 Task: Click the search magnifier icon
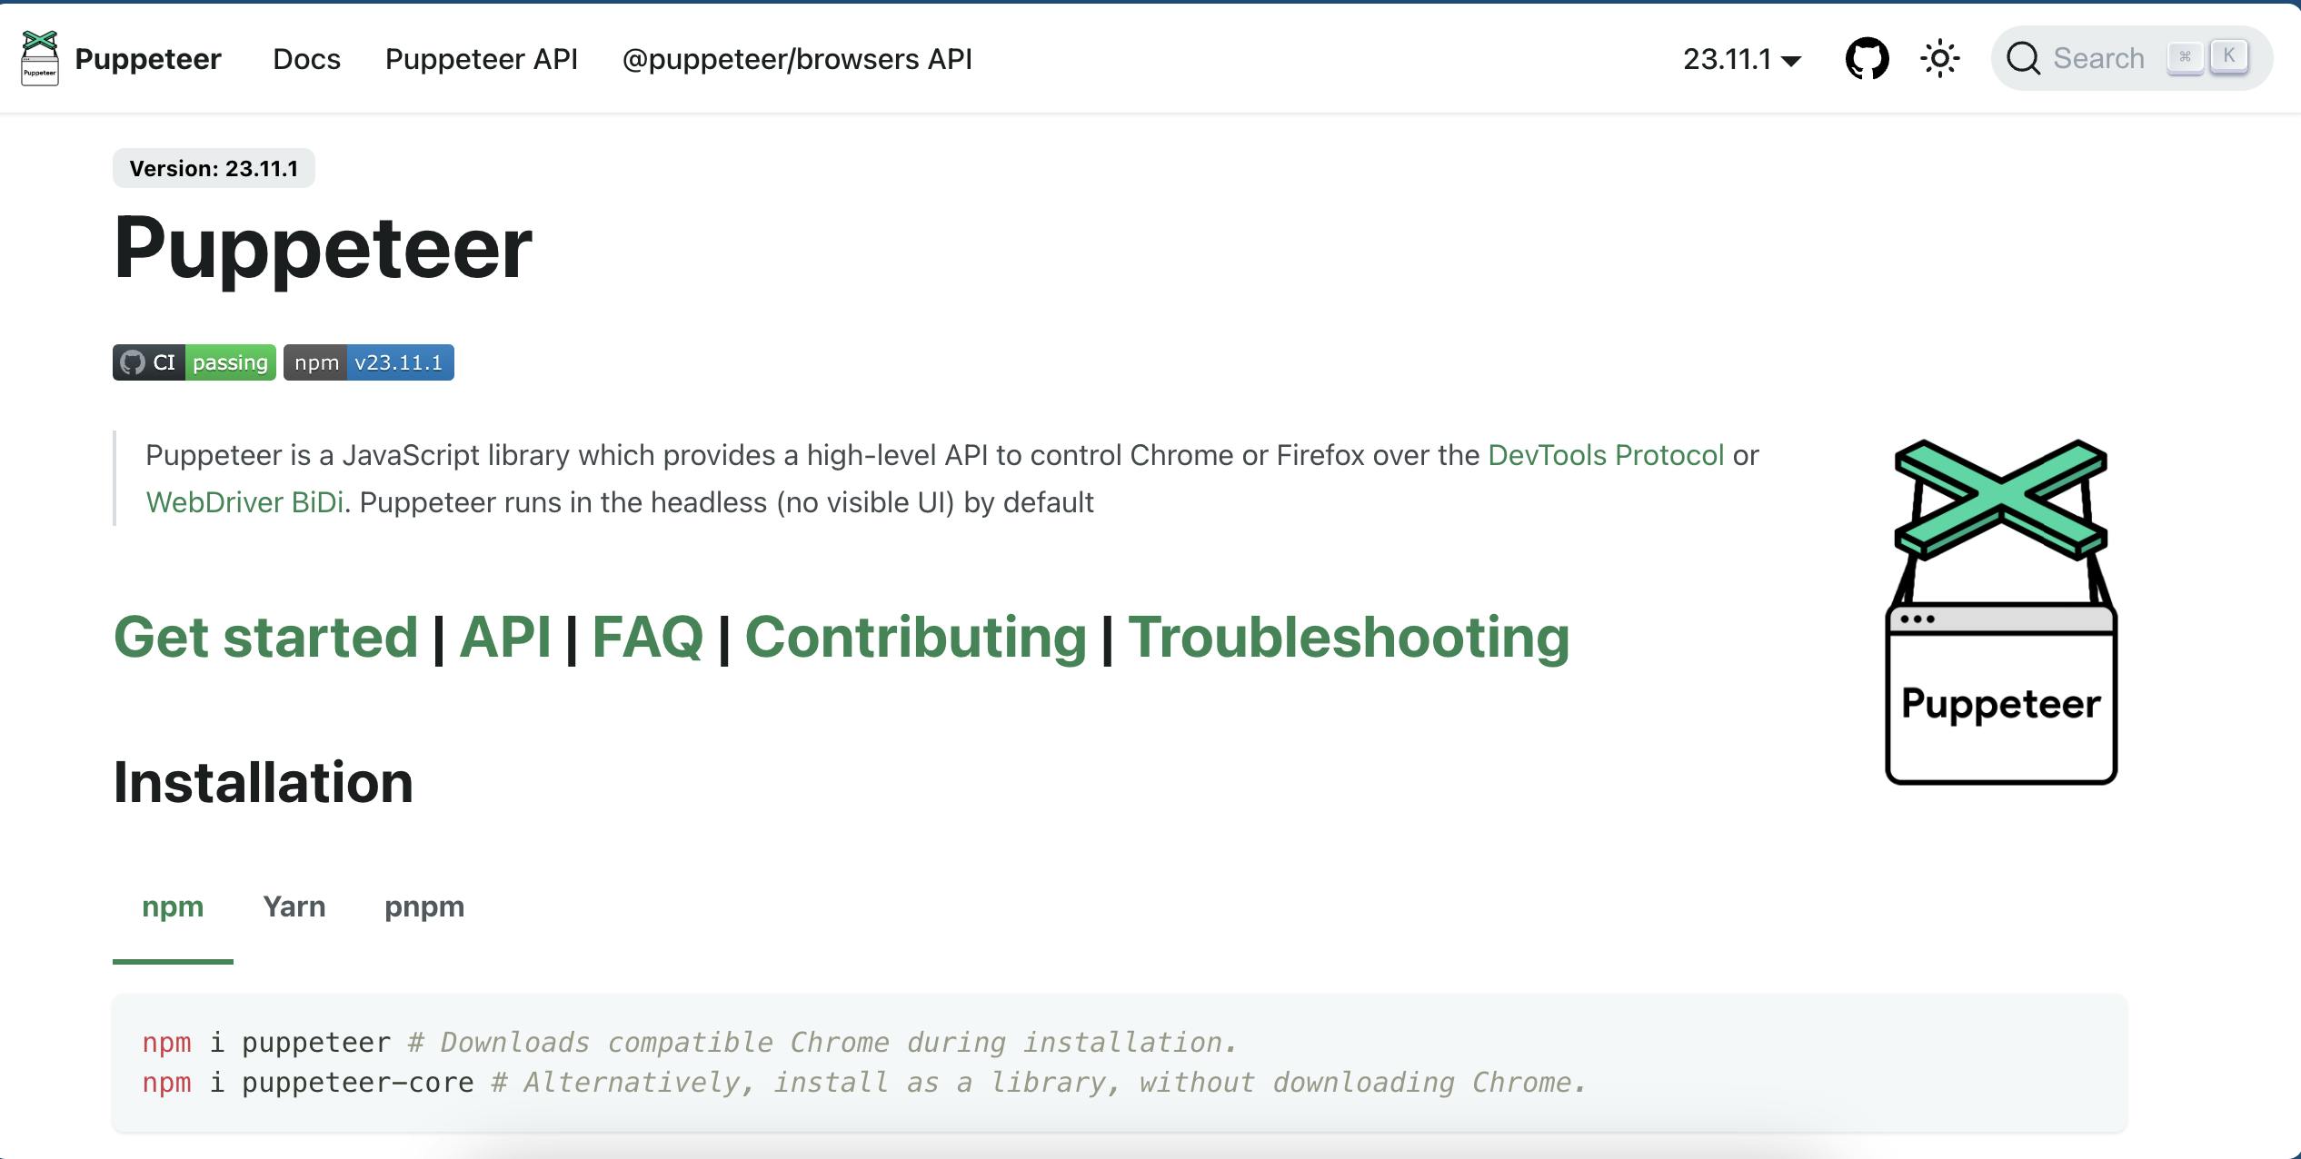point(2025,59)
